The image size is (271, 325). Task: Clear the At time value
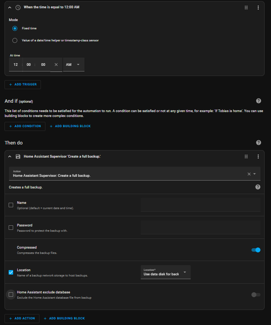(56, 65)
